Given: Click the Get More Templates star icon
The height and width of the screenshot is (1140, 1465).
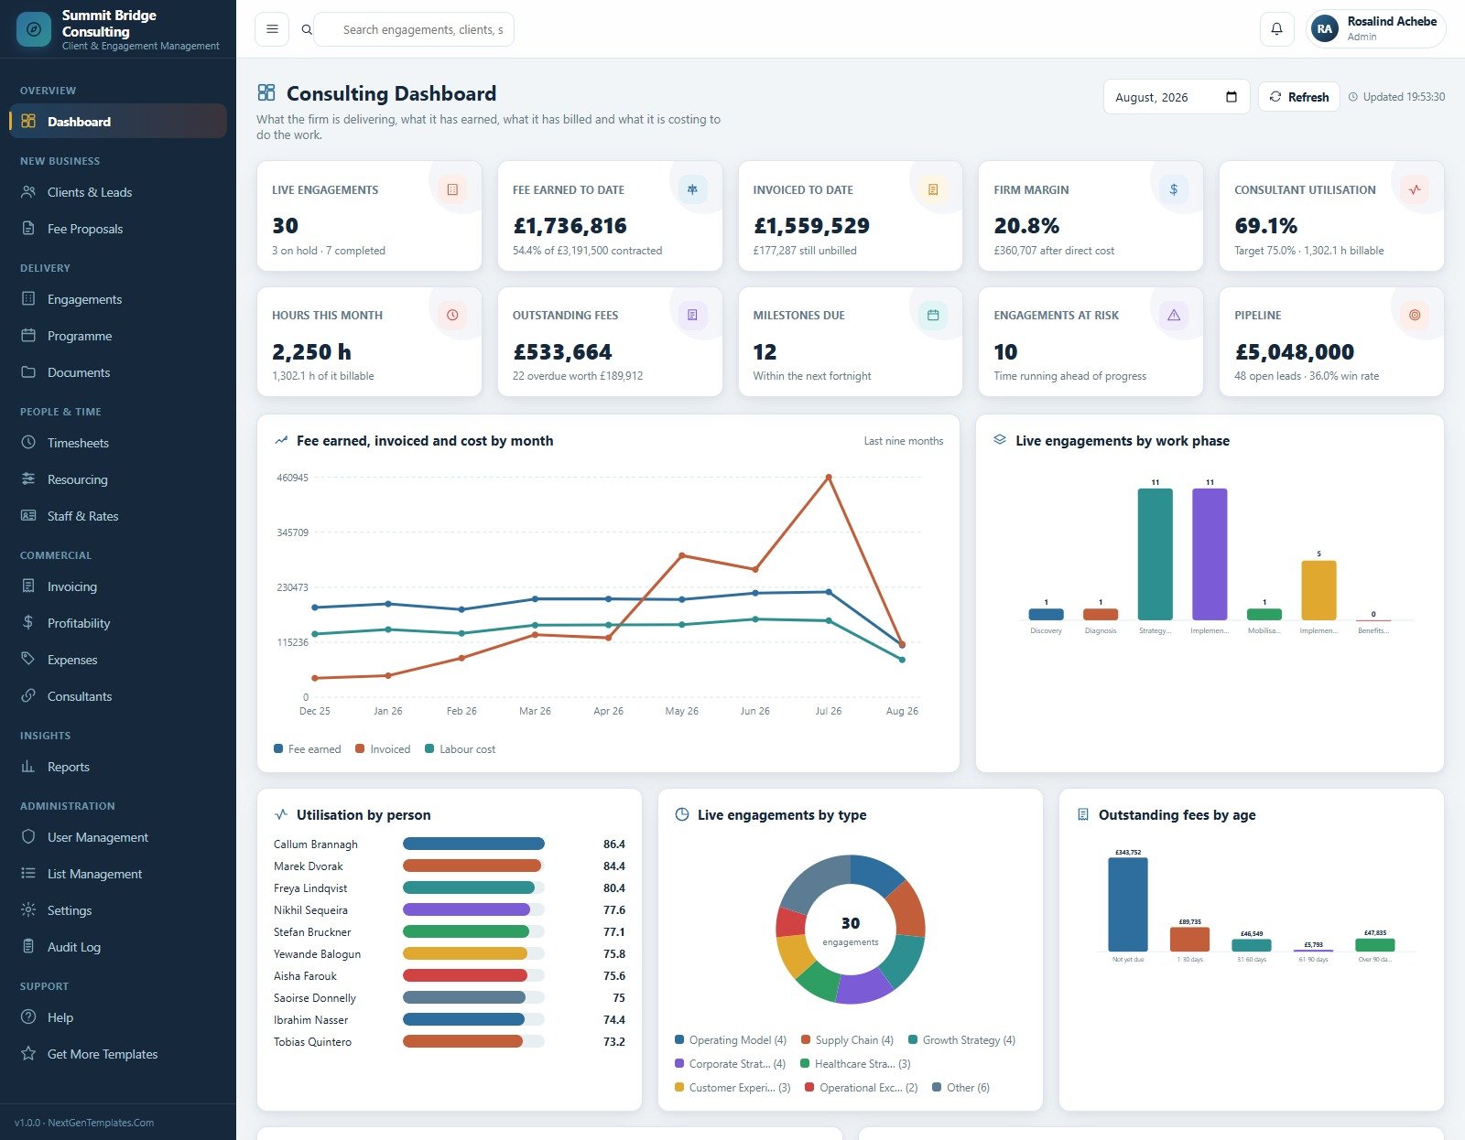Looking at the screenshot, I should (x=28, y=1054).
